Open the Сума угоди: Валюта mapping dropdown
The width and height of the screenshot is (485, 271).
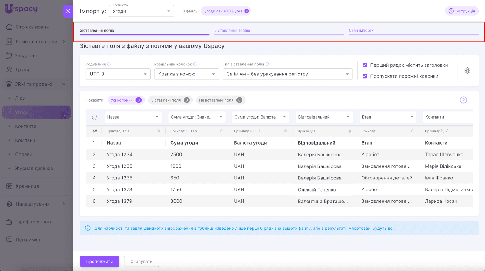point(260,117)
